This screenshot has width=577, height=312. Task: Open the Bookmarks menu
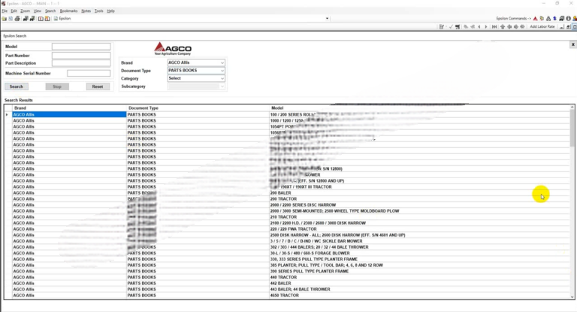(x=68, y=11)
